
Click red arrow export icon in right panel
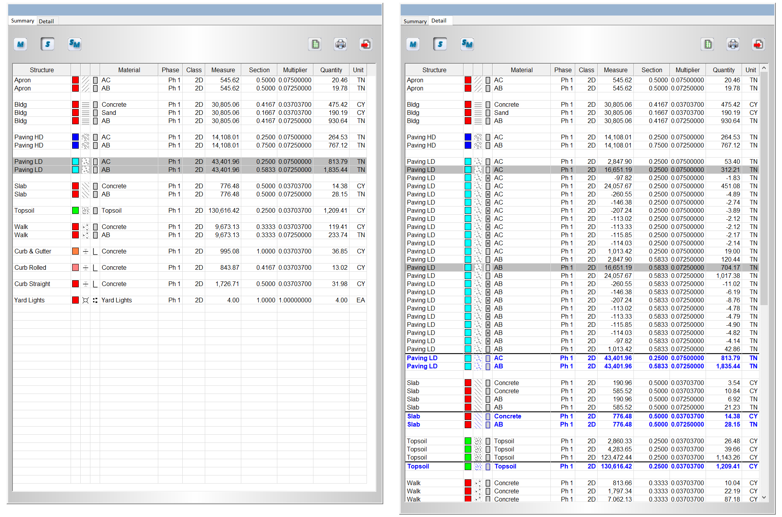coord(758,44)
